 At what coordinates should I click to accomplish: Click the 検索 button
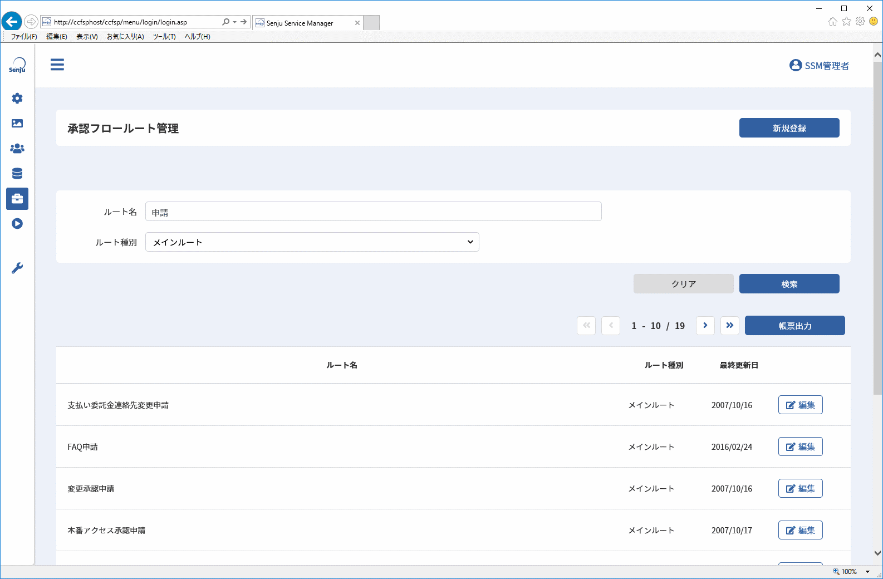coord(789,284)
